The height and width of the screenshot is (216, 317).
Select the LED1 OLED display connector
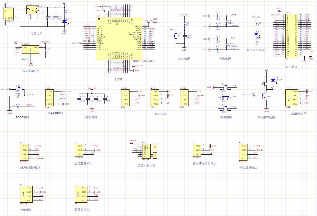click(x=292, y=98)
